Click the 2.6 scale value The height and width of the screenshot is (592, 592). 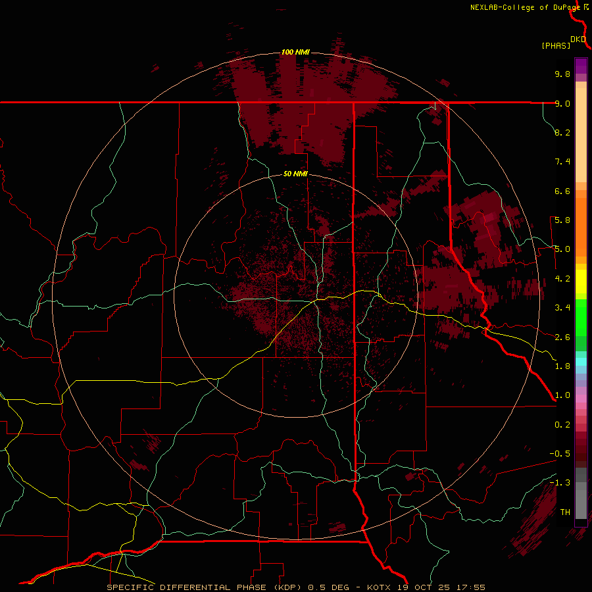[562, 337]
